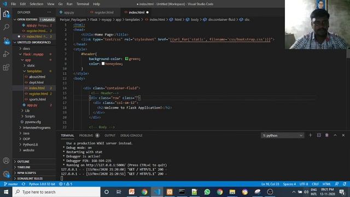Open Task View on the taskbar

(x=119, y=192)
